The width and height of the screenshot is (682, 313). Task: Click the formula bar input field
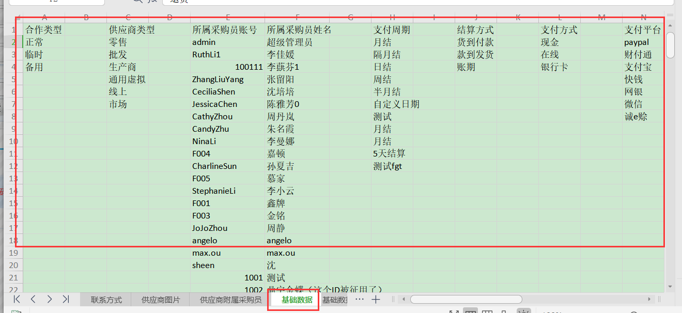pyautogui.click(x=413, y=2)
